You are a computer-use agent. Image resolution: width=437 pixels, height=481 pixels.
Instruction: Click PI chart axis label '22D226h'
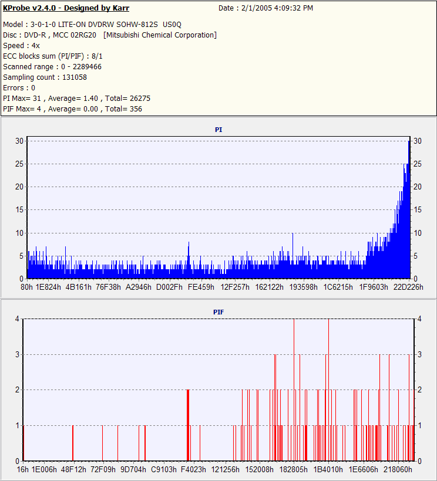click(x=408, y=287)
